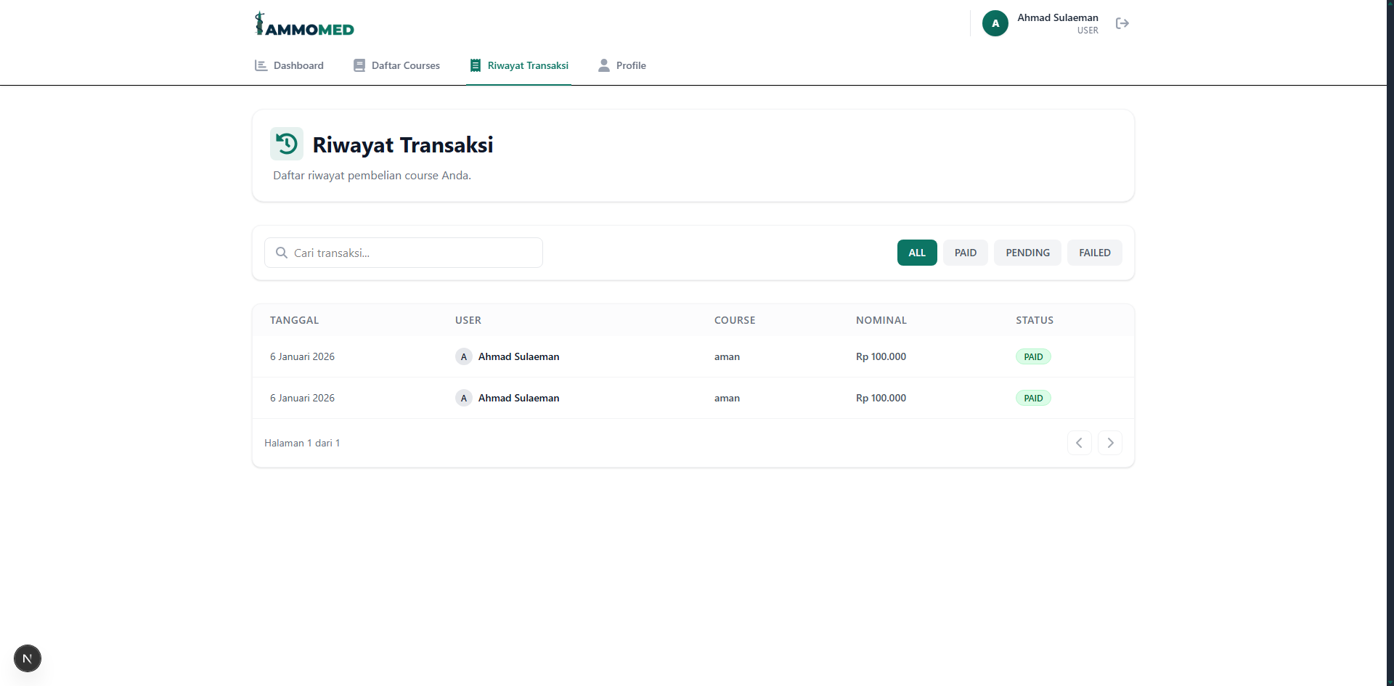Open the Profile tab
This screenshot has width=1394, height=686.
pos(621,65)
